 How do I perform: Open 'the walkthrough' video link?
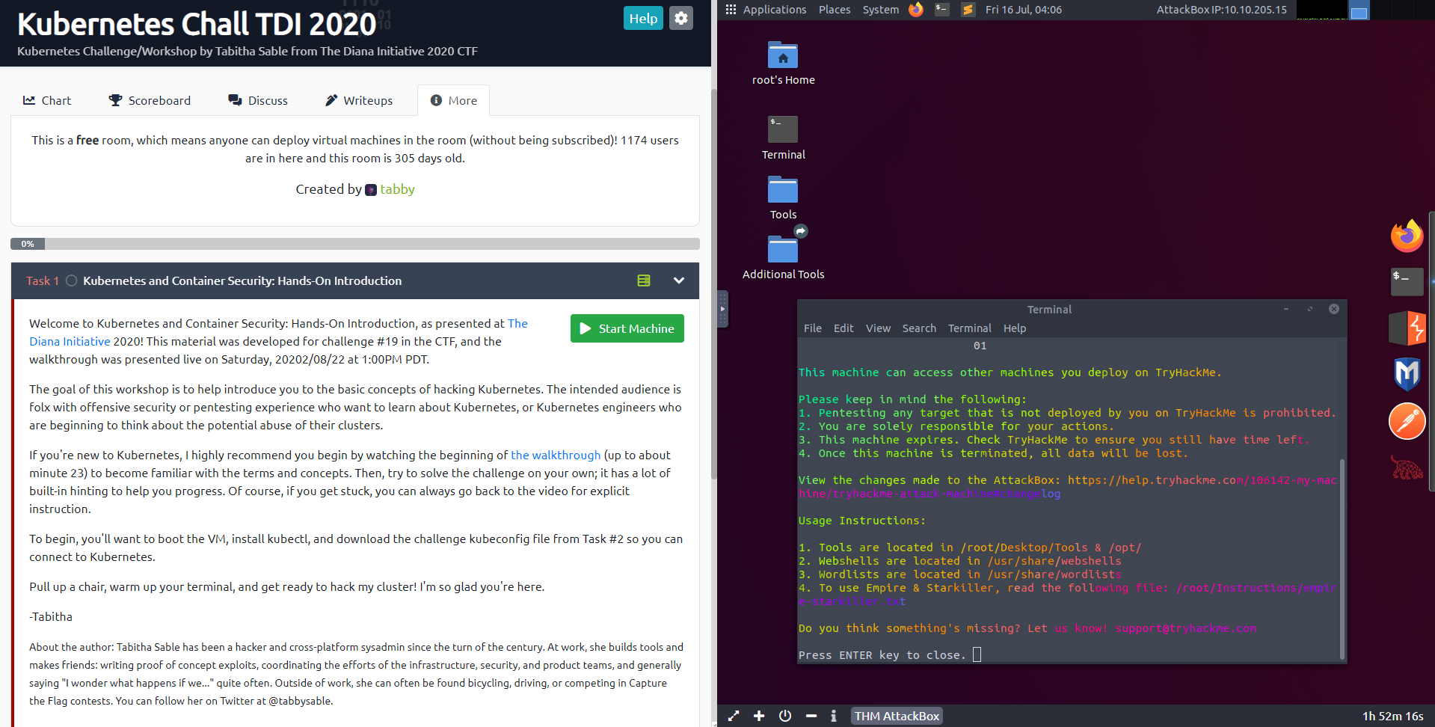click(556, 455)
